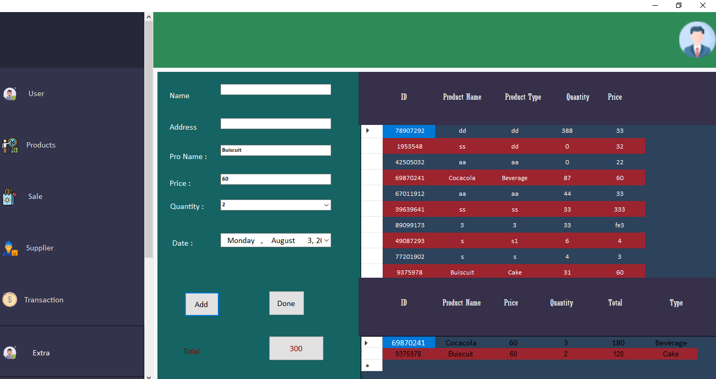Click the profile avatar in the top corner

coord(697,39)
